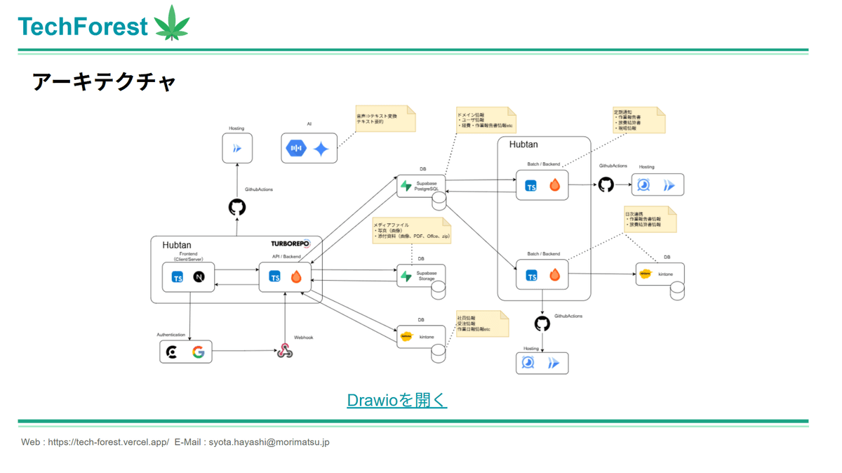The image size is (842, 473).
Task: Click GitHub icon above the Hubtan frontend box
Action: tap(237, 208)
